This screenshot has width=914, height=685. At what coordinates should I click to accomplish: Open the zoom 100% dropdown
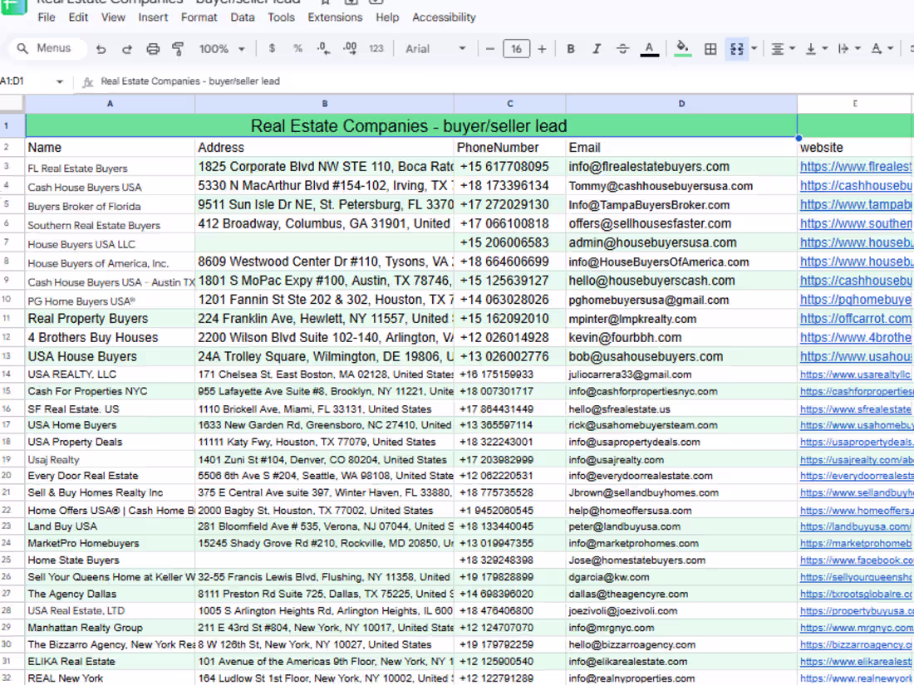click(x=222, y=49)
